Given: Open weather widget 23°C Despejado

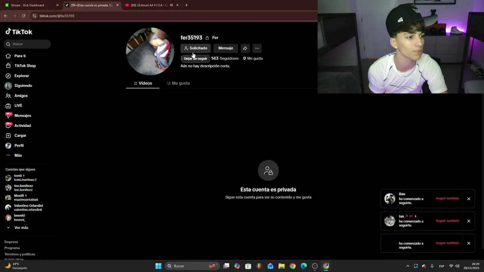Looking at the screenshot, I should (x=16, y=266).
